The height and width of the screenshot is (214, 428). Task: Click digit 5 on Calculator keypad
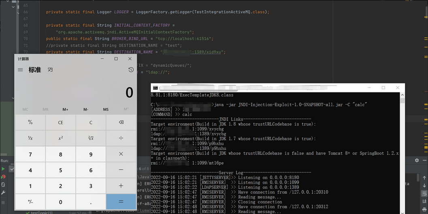pos(61,170)
